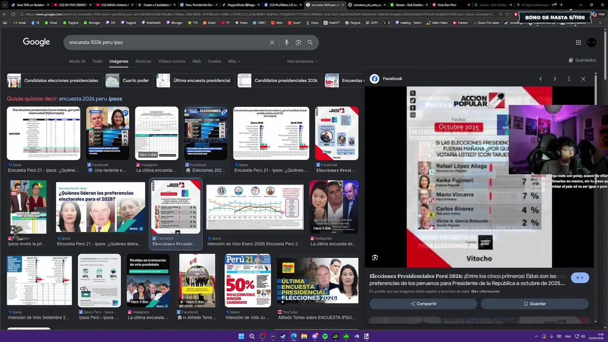Open the Acción Popular Octubre 2025 thumbnail
The image size is (608, 342).
click(x=175, y=207)
